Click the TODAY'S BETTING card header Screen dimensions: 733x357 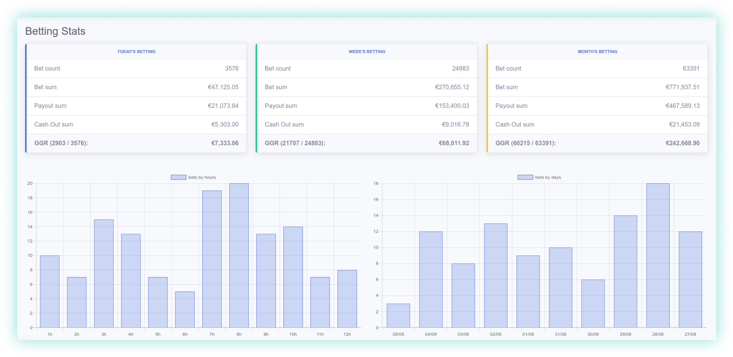pos(136,51)
